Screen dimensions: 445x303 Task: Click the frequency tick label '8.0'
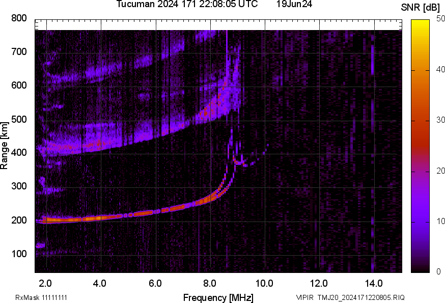[x=210, y=284]
